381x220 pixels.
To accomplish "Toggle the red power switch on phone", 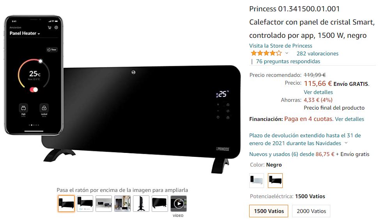I will tap(34, 90).
